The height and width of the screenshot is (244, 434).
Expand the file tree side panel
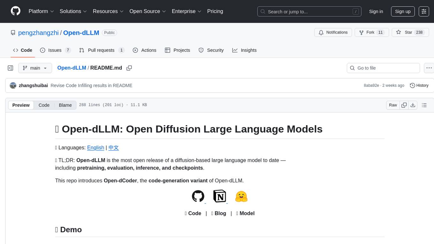11,68
